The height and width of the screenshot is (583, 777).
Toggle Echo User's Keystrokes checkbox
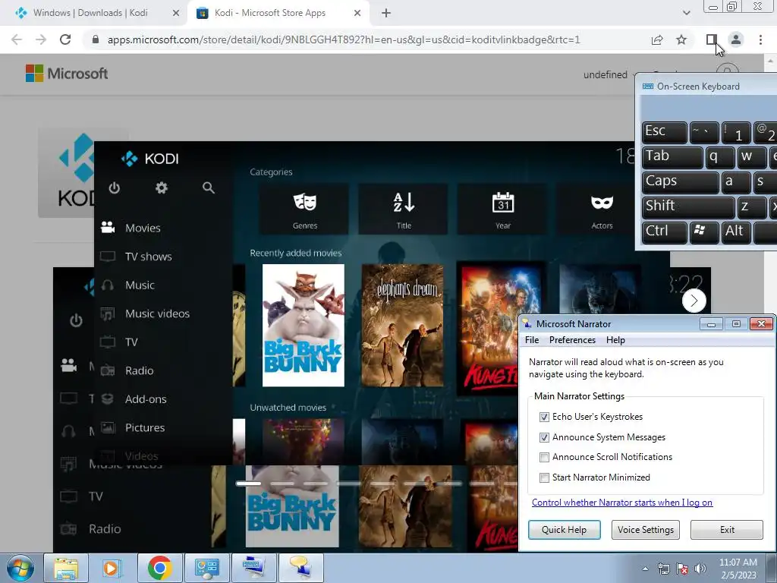tap(544, 417)
